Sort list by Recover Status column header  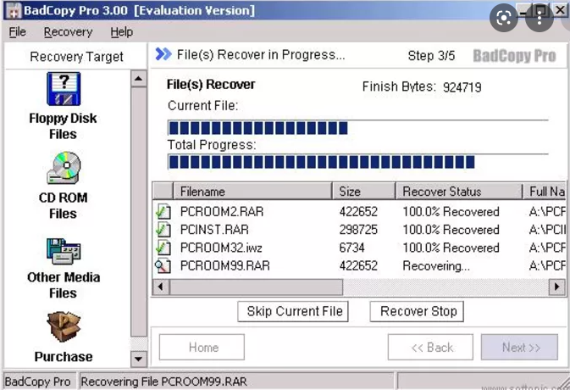[459, 192]
